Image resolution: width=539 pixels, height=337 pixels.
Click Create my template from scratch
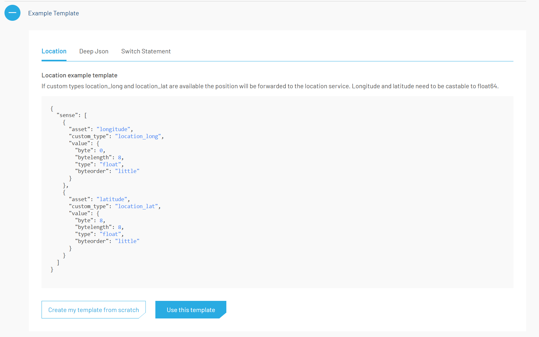click(x=93, y=310)
